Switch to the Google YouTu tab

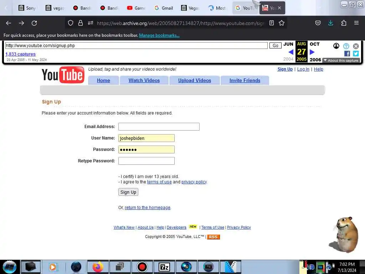(x=245, y=8)
